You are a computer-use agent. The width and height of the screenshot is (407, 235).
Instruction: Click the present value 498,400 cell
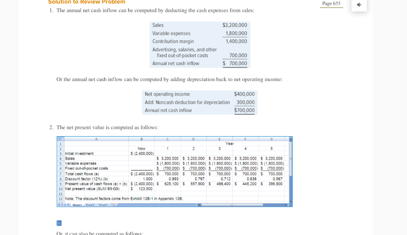tap(223, 184)
